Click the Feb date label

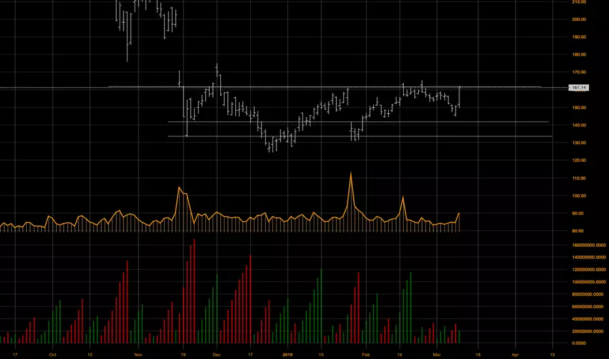point(366,354)
